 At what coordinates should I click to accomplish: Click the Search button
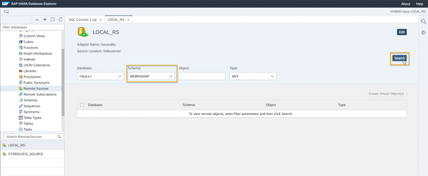[399, 58]
